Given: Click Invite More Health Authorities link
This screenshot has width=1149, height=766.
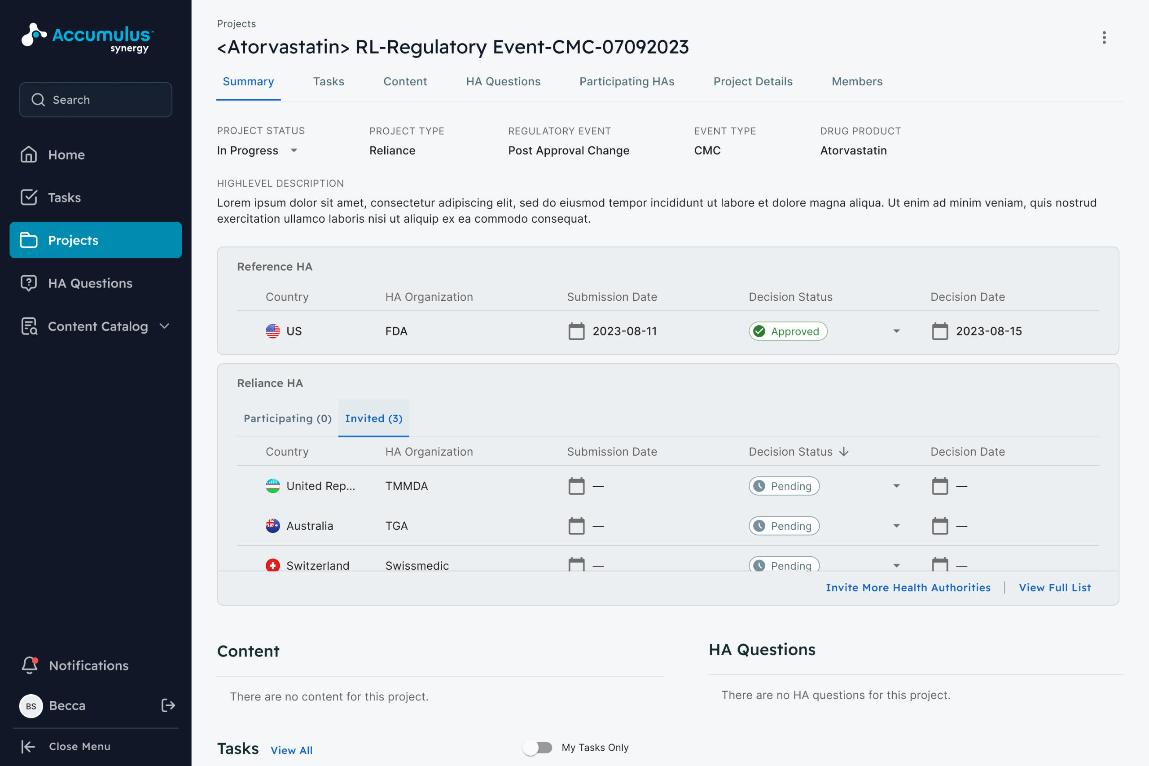Looking at the screenshot, I should pyautogui.click(x=908, y=587).
